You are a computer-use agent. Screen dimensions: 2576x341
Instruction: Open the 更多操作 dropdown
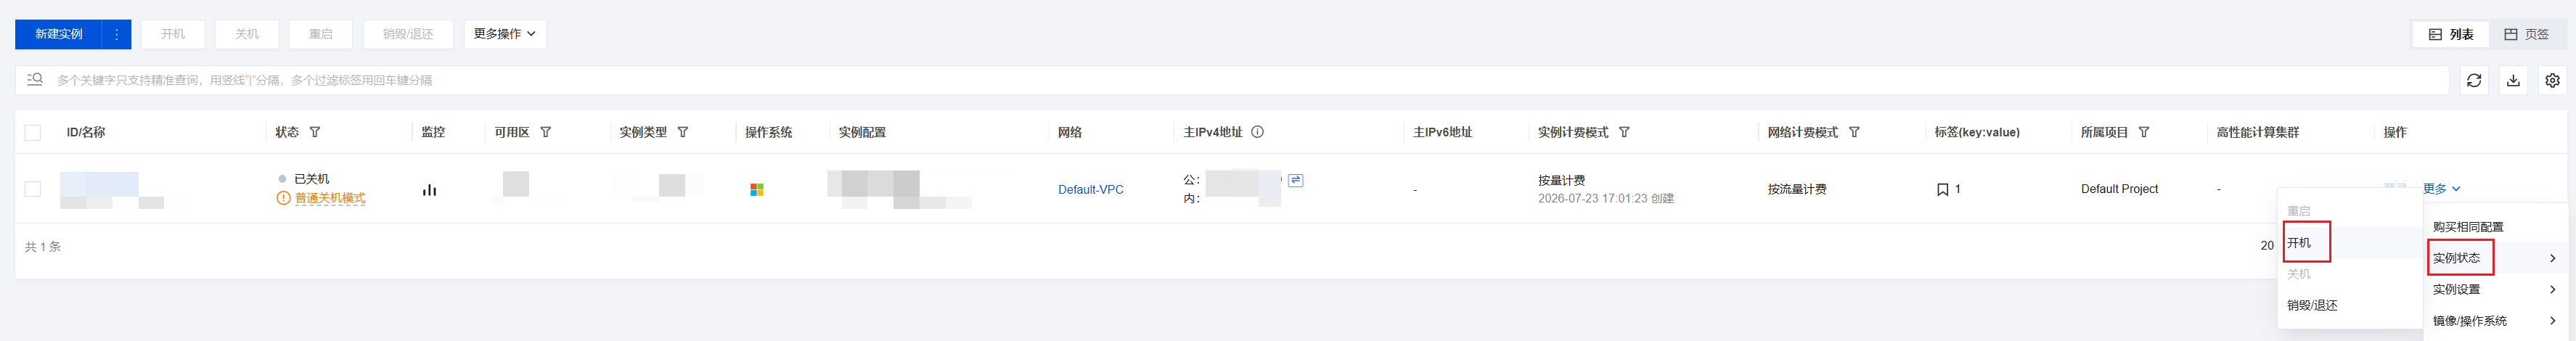504,34
